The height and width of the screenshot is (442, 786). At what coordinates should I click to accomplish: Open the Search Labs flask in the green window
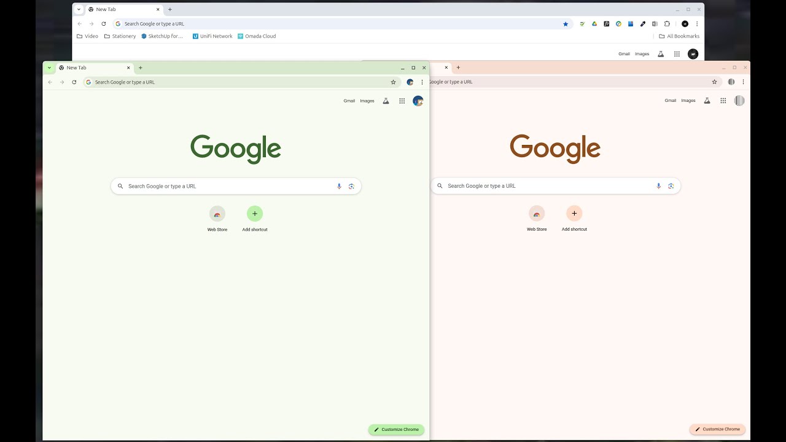click(x=386, y=101)
